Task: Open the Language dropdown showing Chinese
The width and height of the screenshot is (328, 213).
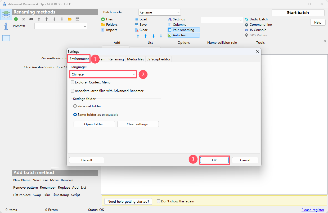Action: point(103,74)
